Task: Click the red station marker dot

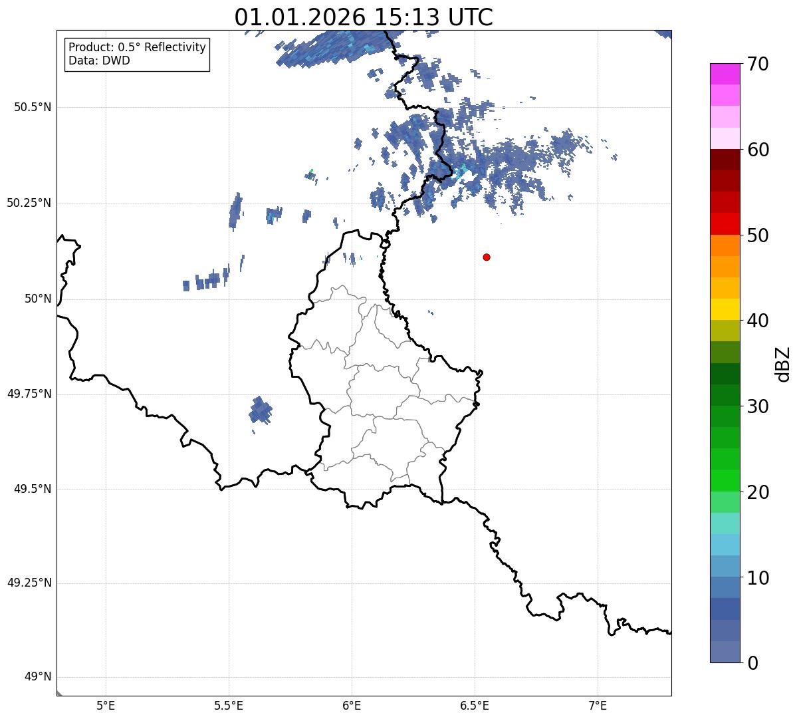Action: pos(487,257)
